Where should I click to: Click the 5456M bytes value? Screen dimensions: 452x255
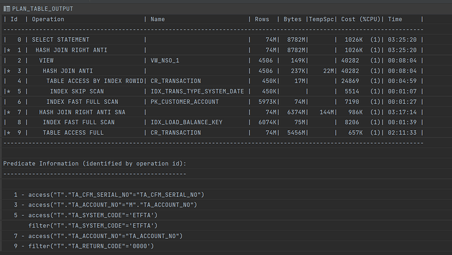click(296, 133)
